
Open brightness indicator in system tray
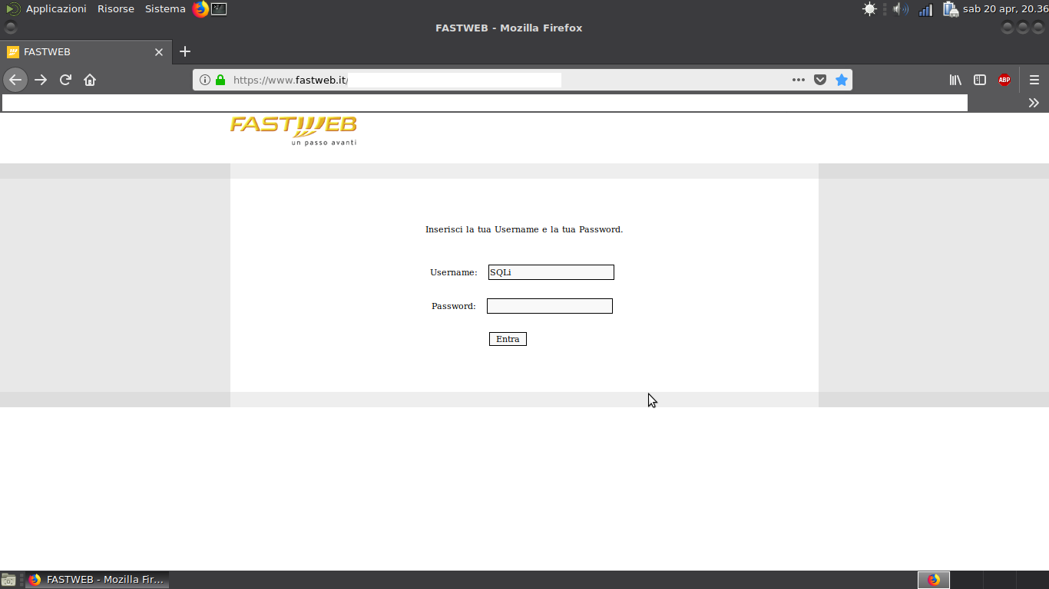(869, 9)
